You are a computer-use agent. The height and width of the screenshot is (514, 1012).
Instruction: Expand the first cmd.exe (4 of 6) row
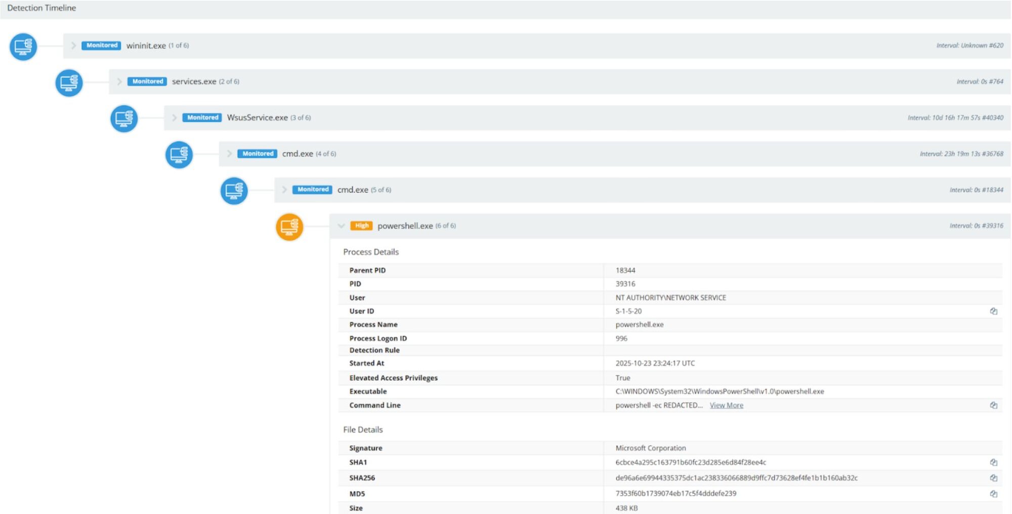[229, 154]
